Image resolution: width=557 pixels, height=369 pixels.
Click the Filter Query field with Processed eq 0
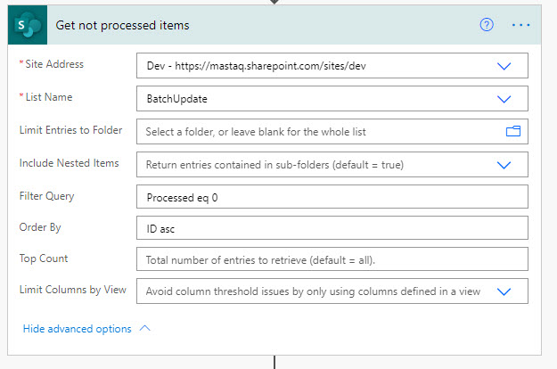(x=332, y=197)
